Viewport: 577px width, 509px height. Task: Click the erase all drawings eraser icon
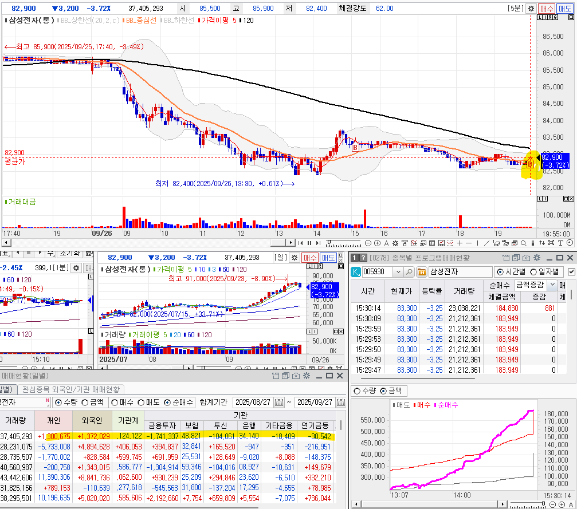(505, 243)
